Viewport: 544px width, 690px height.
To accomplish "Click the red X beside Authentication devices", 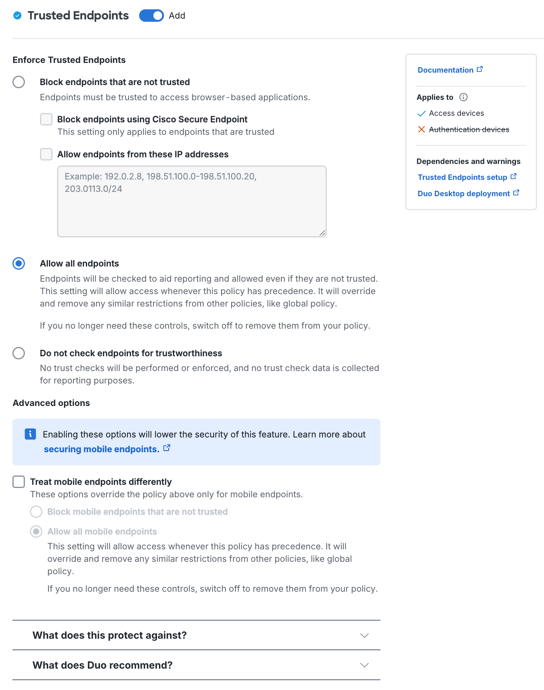I will pyautogui.click(x=421, y=129).
